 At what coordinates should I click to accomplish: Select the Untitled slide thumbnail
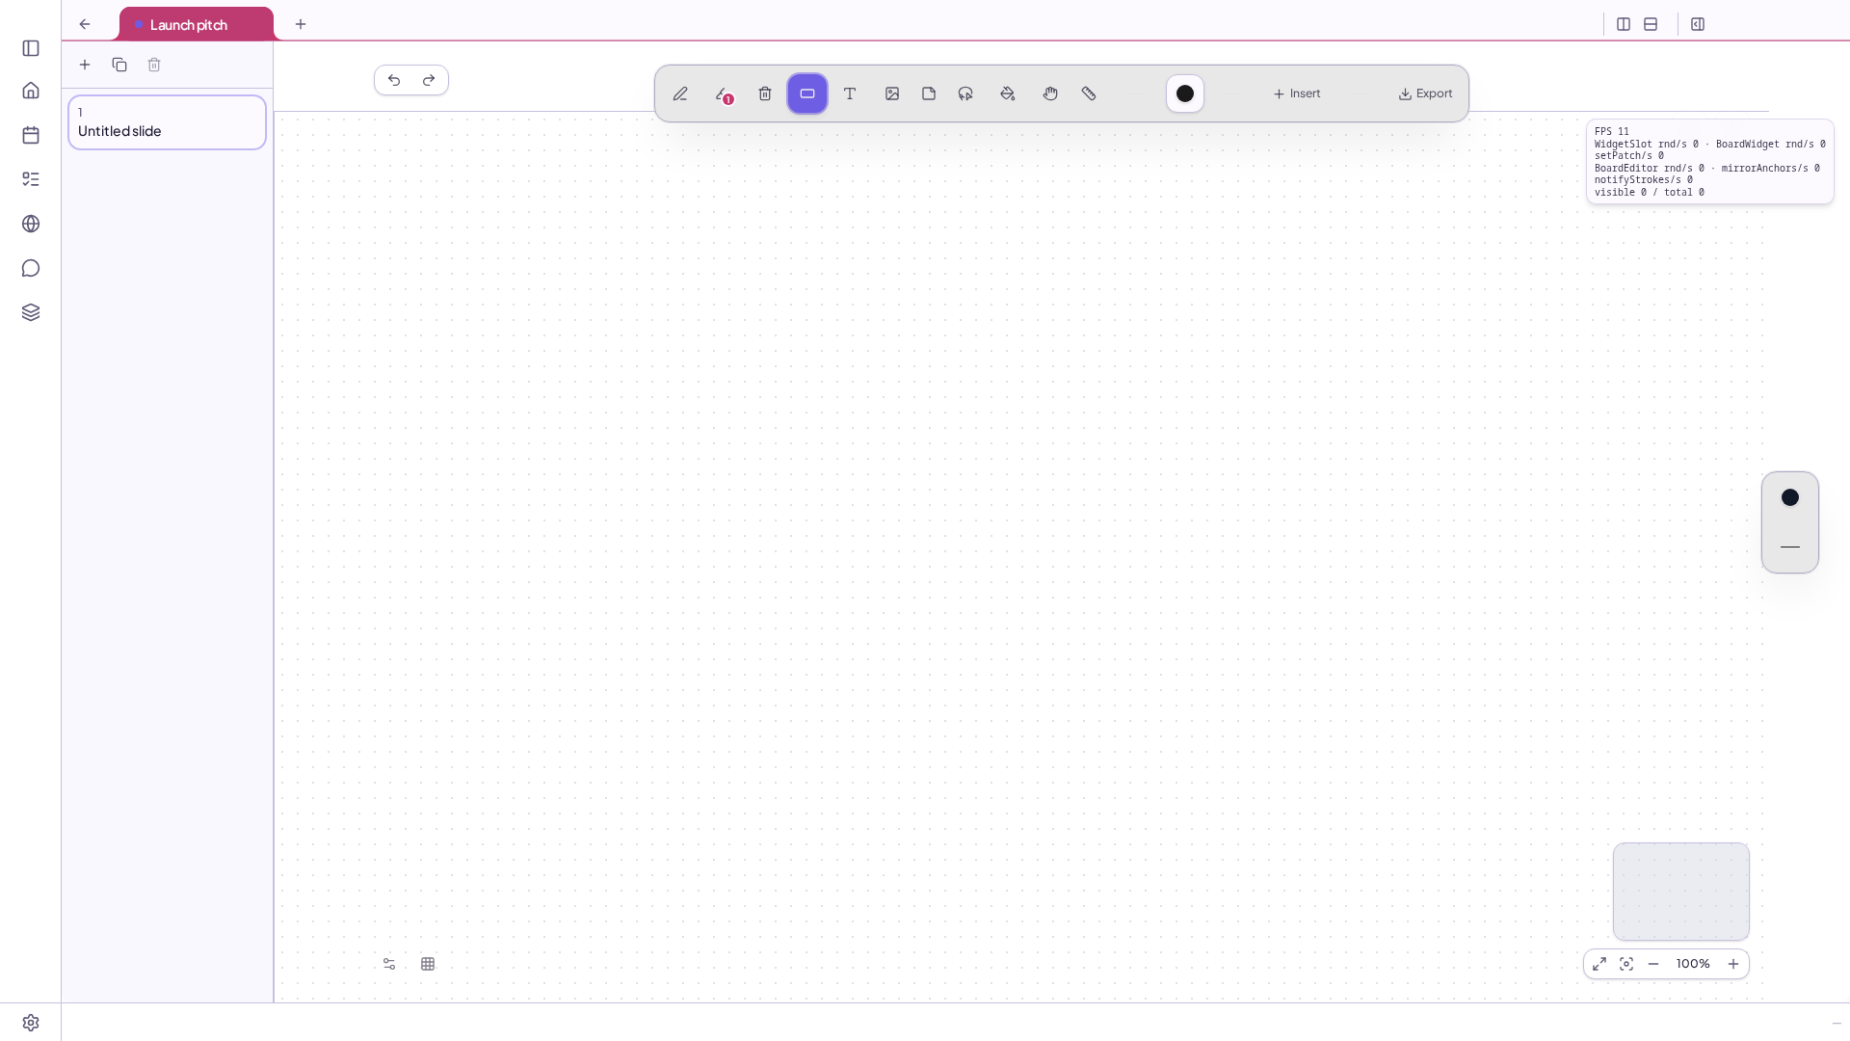(167, 122)
